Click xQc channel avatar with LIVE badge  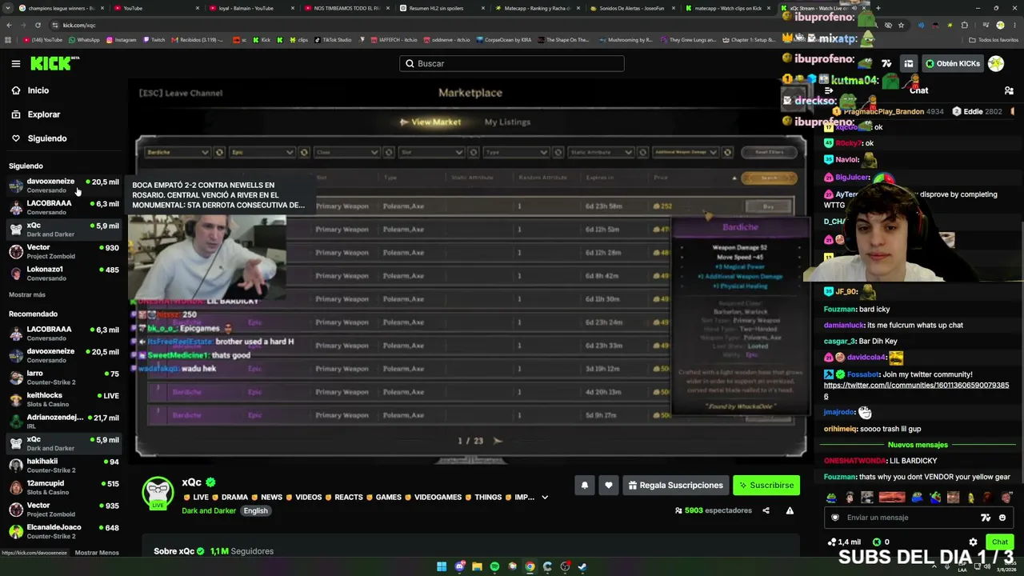(158, 493)
